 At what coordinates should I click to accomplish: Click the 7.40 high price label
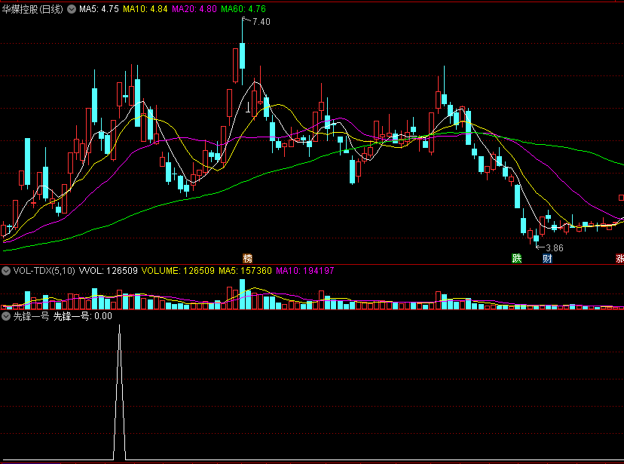pyautogui.click(x=261, y=22)
